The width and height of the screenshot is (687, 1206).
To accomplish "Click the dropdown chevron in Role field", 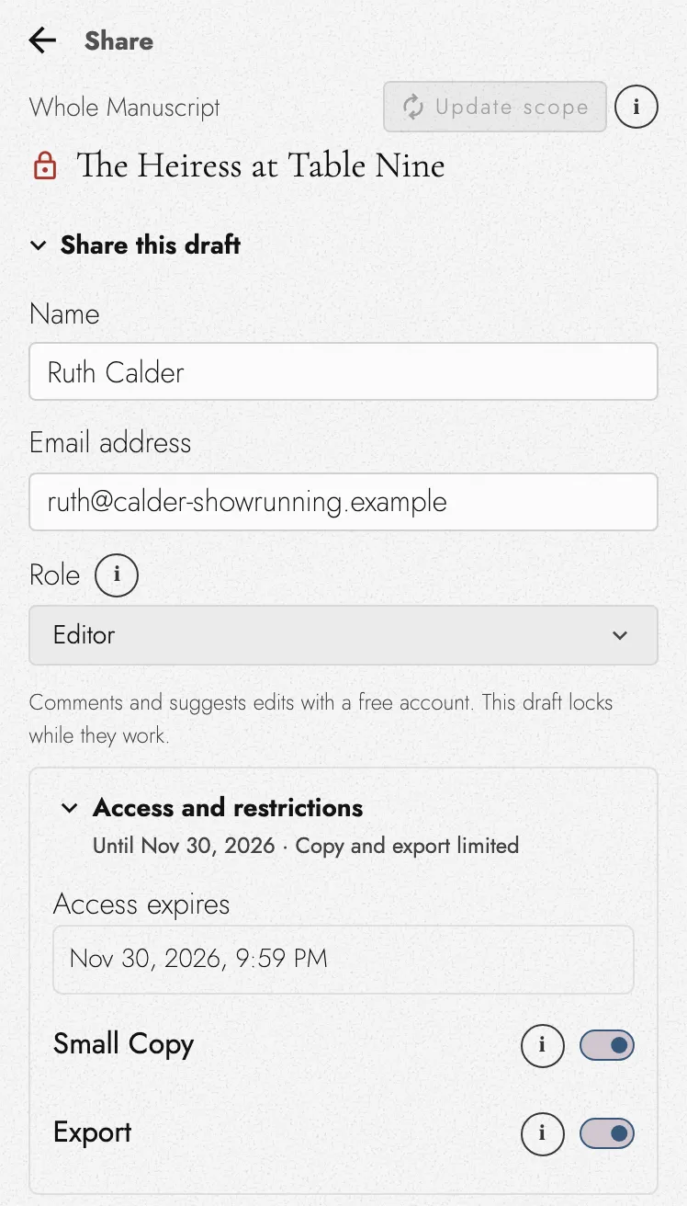I will tap(620, 635).
